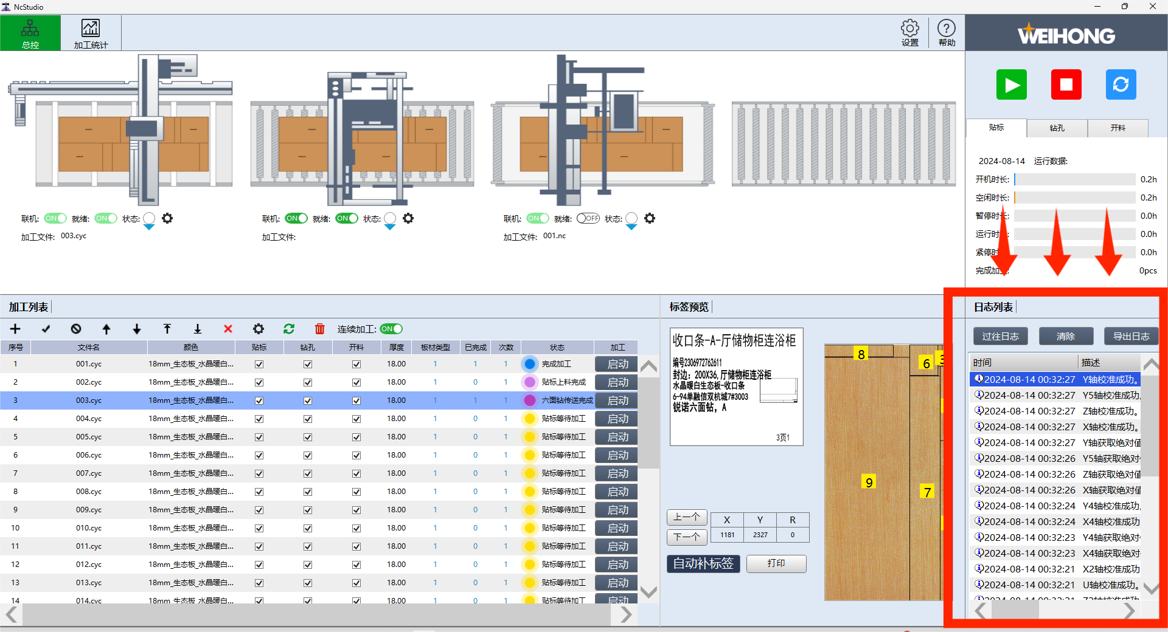1168x632 pixels.
Task: Click the 导出日志 export log button
Action: [1131, 336]
